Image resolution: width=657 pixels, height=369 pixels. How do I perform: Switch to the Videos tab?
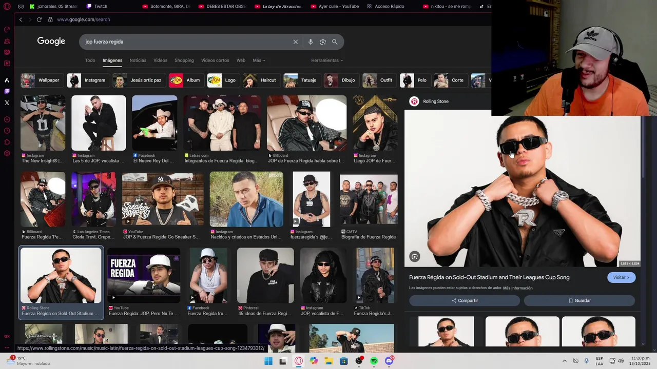[x=160, y=60]
